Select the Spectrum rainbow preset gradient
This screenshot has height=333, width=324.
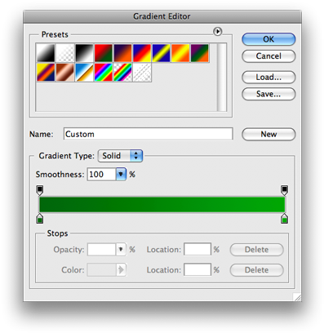104,73
